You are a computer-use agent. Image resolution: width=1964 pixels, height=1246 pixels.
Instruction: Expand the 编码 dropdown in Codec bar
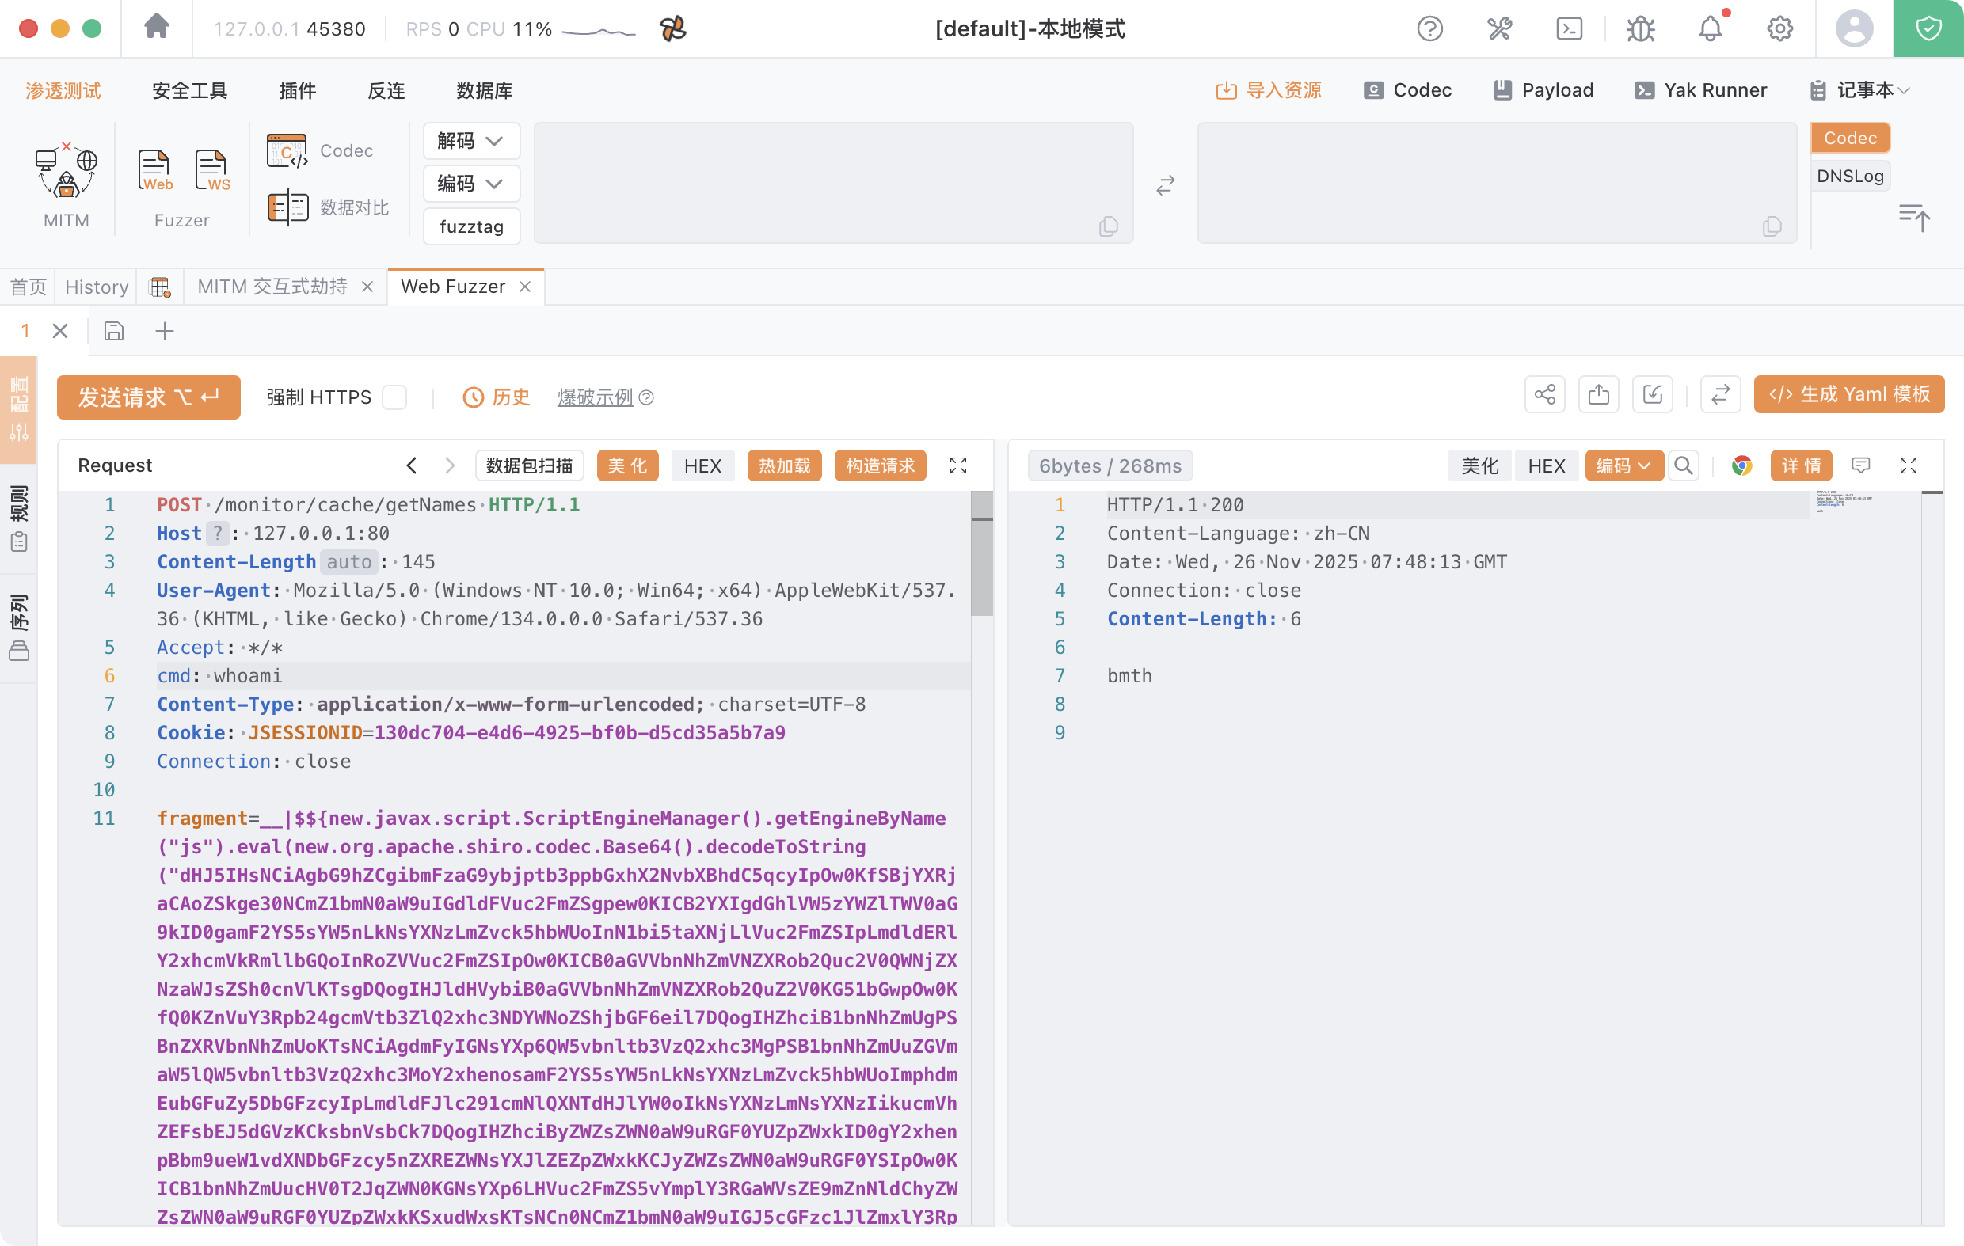470,184
